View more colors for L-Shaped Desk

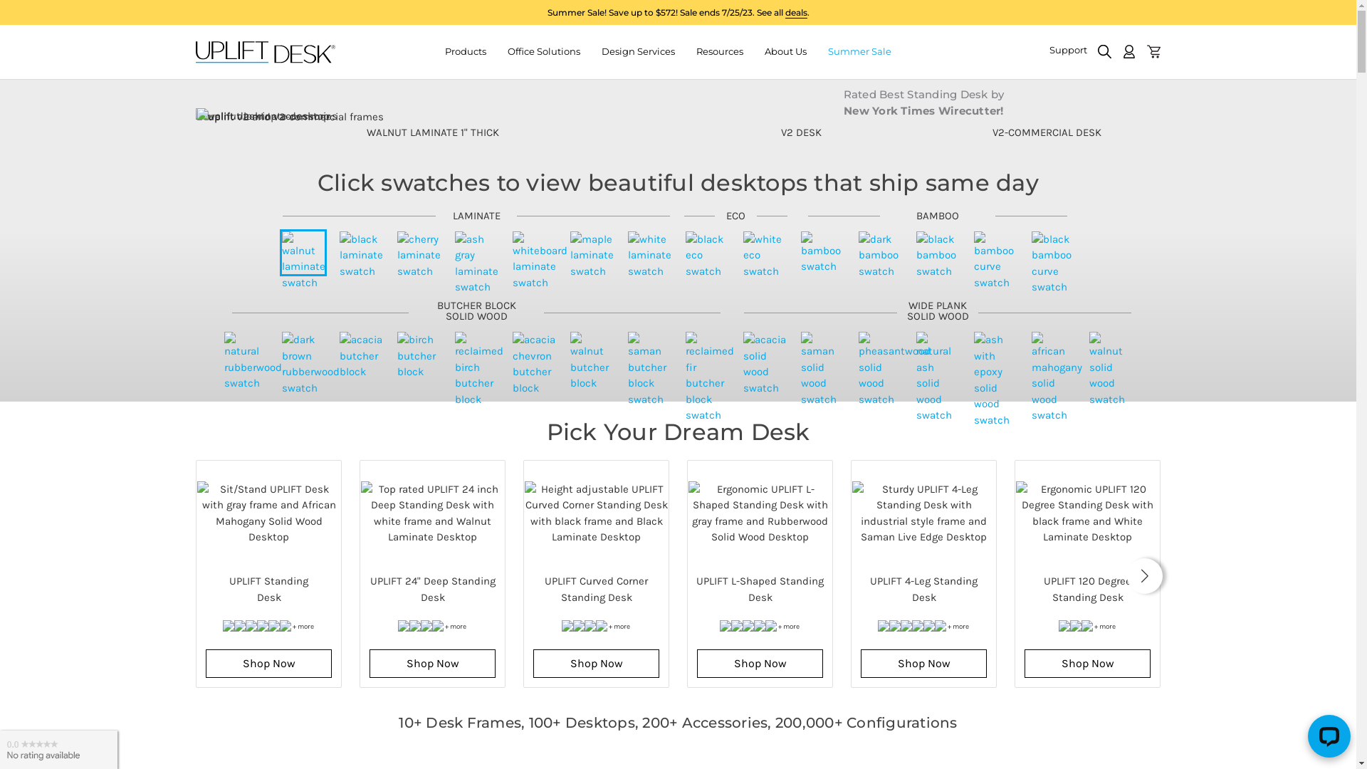(x=789, y=627)
